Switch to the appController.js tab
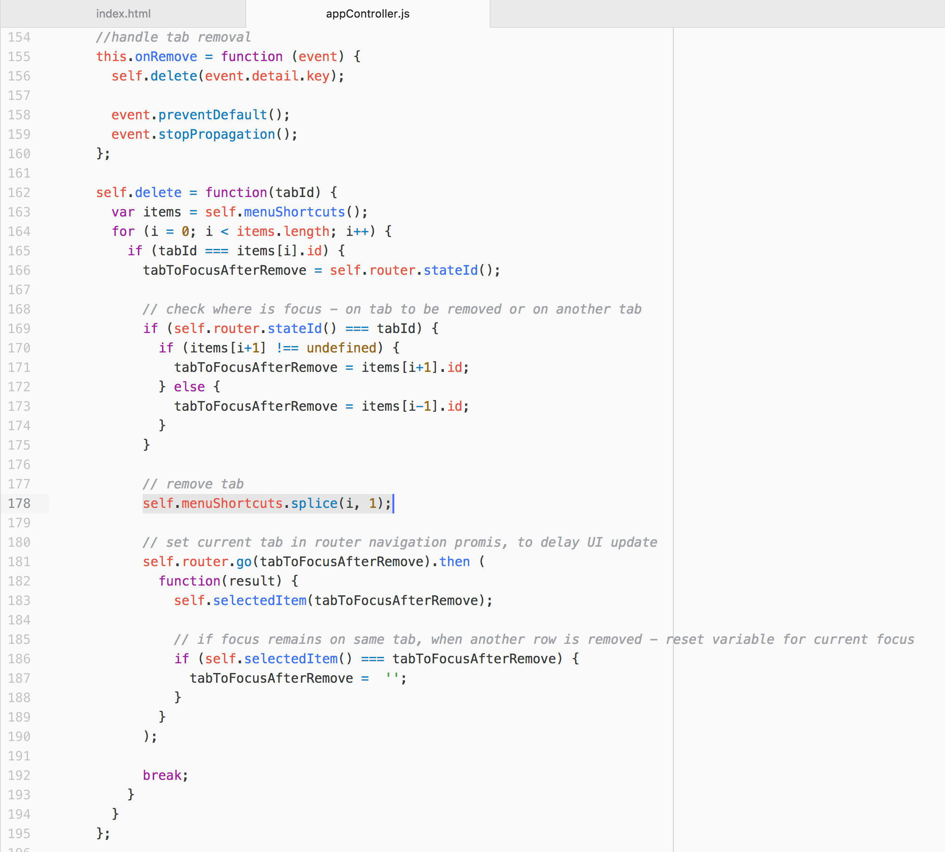This screenshot has width=945, height=852. (367, 13)
